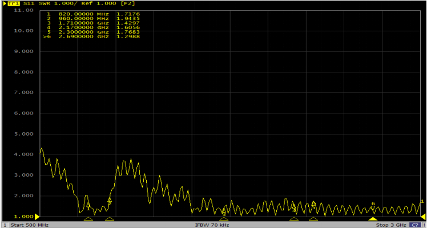Image resolution: width=427 pixels, height=228 pixels.
Task: Click the marker 2 symbol on the SWR trace
Action: [110, 202]
